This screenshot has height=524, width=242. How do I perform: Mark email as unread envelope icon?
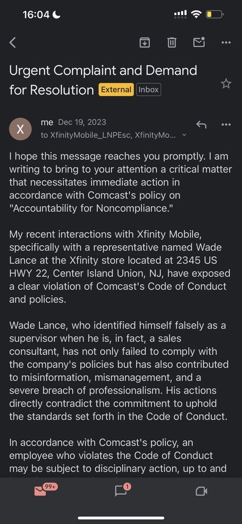pos(199,42)
